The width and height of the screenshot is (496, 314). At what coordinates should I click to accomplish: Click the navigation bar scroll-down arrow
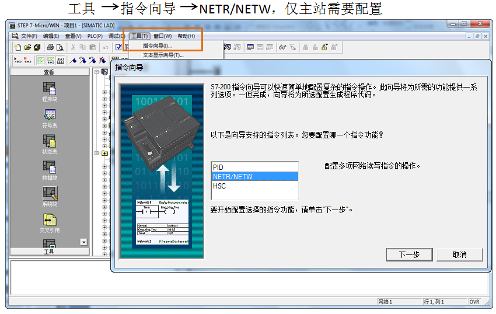click(83, 242)
